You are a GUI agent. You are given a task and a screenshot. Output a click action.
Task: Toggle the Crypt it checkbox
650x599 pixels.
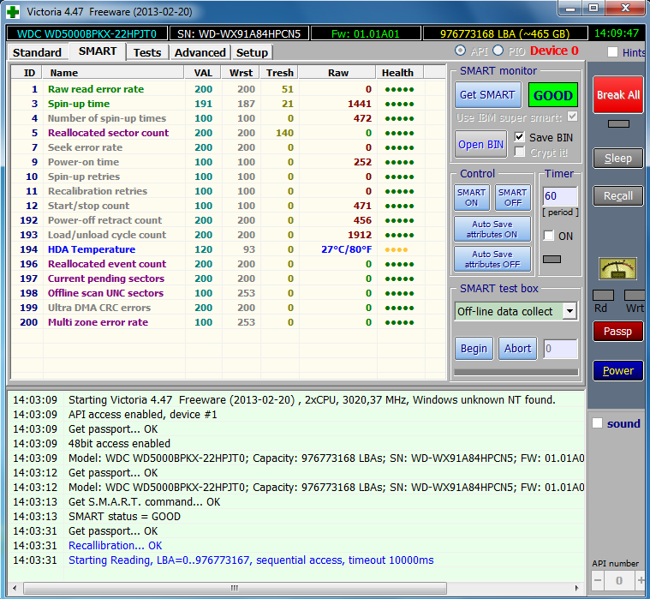coord(519,152)
